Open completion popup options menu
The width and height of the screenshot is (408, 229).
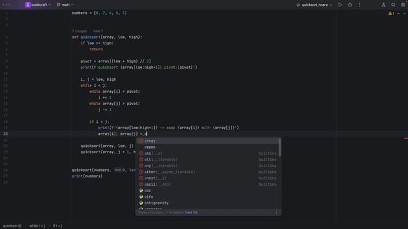(x=276, y=212)
